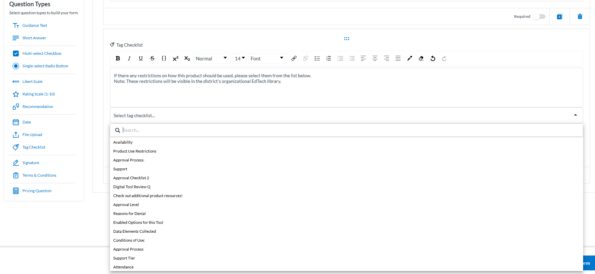Collapse the Select tag checklist dropdown
The image size is (595, 274).
tap(346, 116)
